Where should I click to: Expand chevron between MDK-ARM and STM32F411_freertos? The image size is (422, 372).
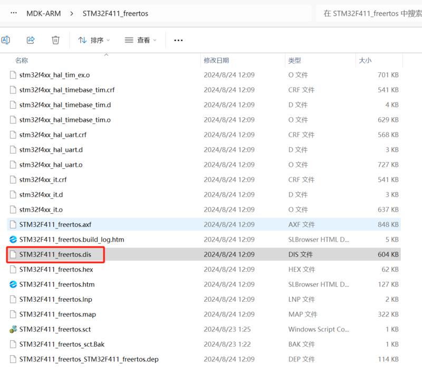[72, 14]
